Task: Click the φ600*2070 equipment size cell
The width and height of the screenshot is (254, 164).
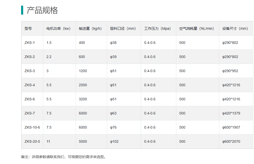Action: click(x=231, y=141)
